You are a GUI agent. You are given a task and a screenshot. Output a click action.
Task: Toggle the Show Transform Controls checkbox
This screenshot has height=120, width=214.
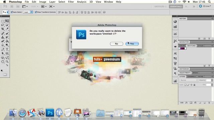point(36,12)
